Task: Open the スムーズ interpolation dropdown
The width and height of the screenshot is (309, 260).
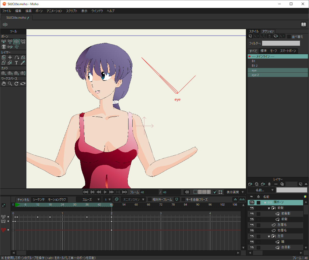Action: (89, 199)
